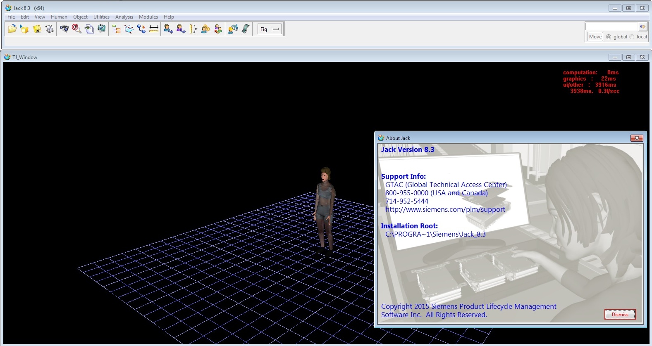The width and height of the screenshot is (652, 346).
Task: Open the Help menu
Action: (169, 17)
